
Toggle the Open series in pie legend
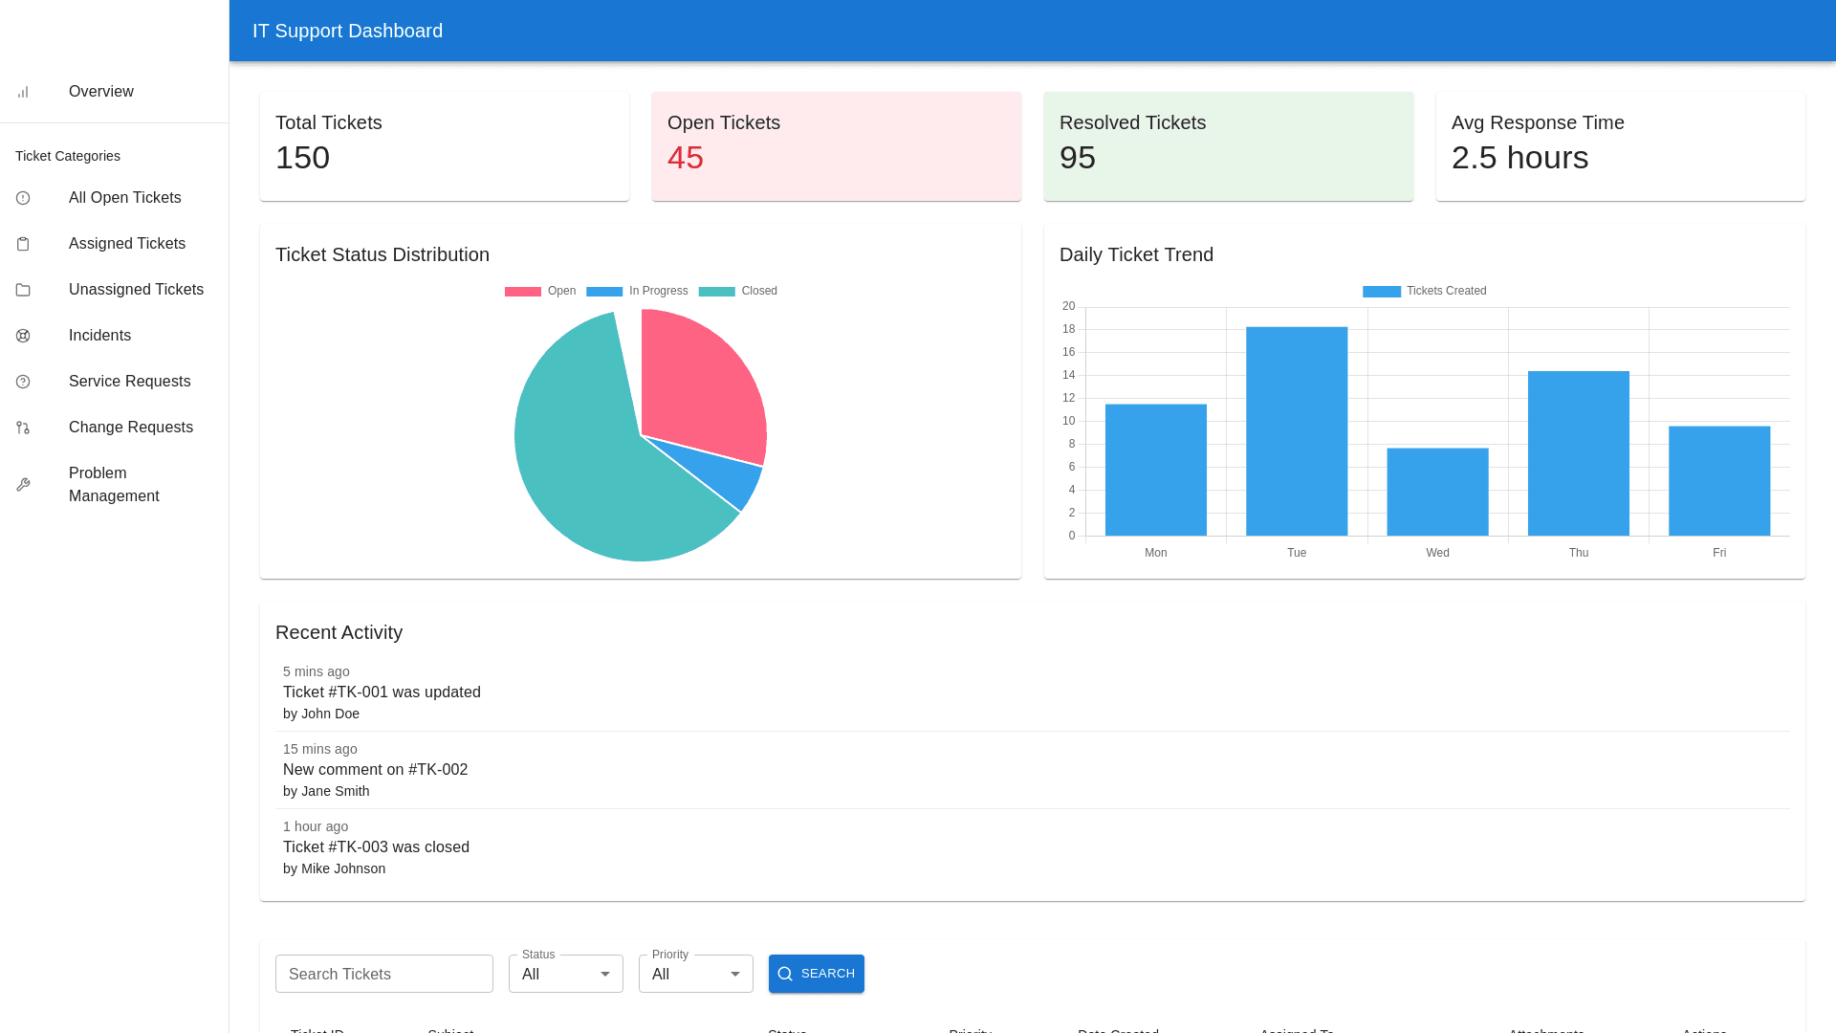pos(540,291)
